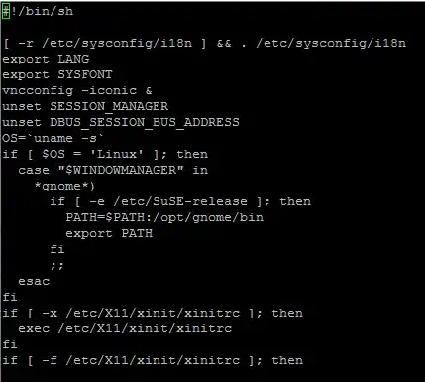This screenshot has width=425, height=382.
Task: Click the ';;' case terminator
Action: click(x=57, y=266)
